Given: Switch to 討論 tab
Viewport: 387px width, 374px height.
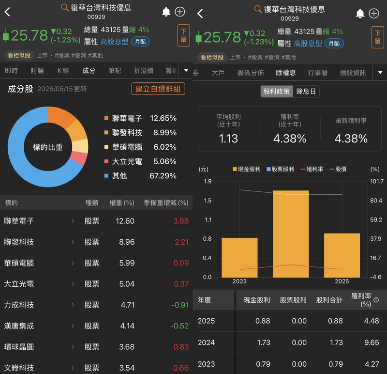Looking at the screenshot, I should (37, 71).
